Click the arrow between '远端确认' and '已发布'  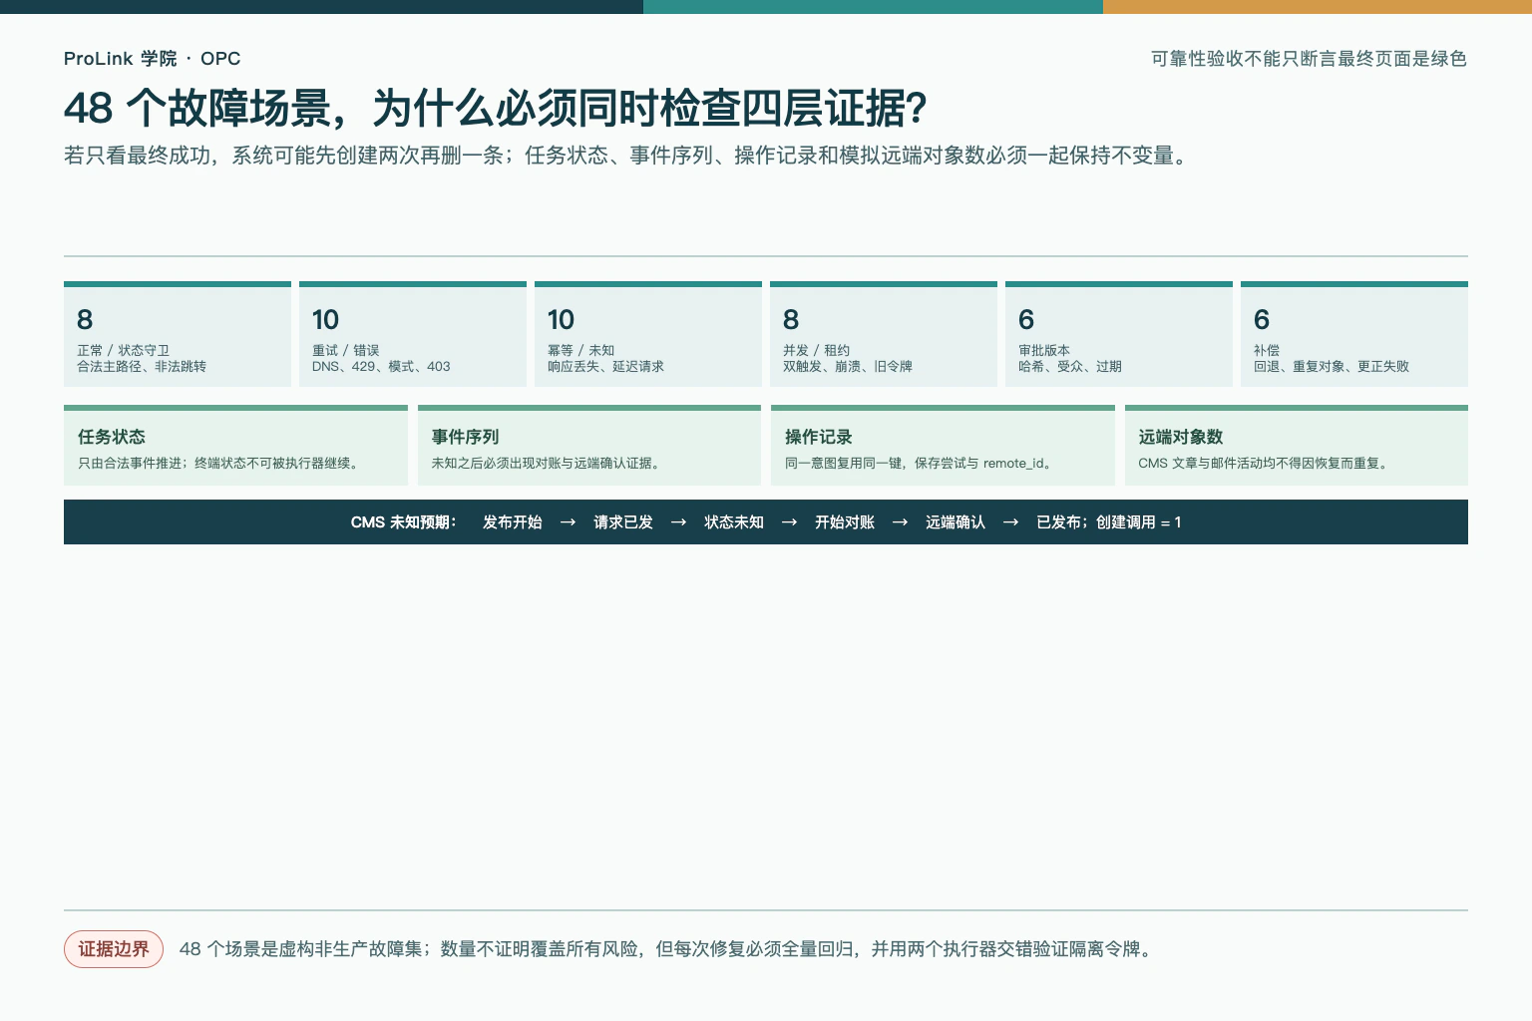pyautogui.click(x=1011, y=522)
